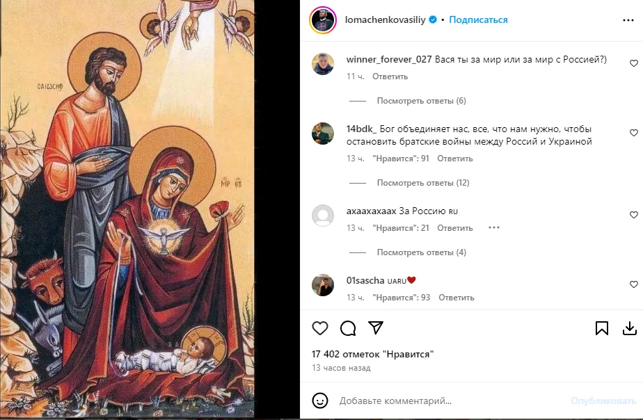Open the emoji picker smiley icon
Screen dimensions: 643x420
coord(320,401)
